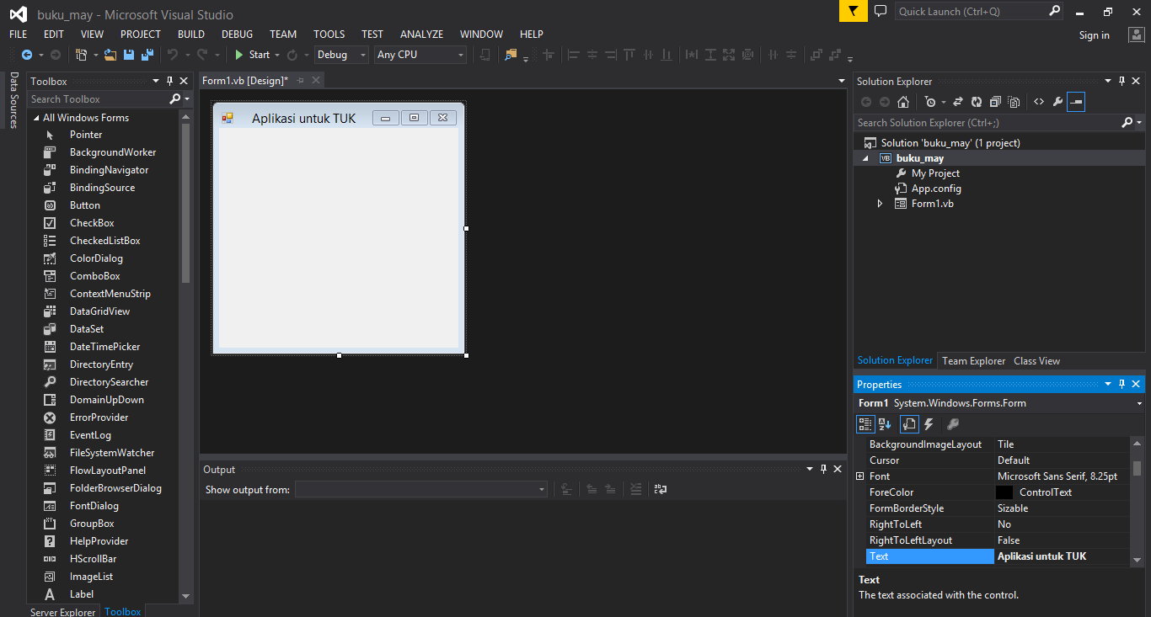Collapse the buku_may project node
This screenshot has height=617, width=1151.
(x=865, y=158)
